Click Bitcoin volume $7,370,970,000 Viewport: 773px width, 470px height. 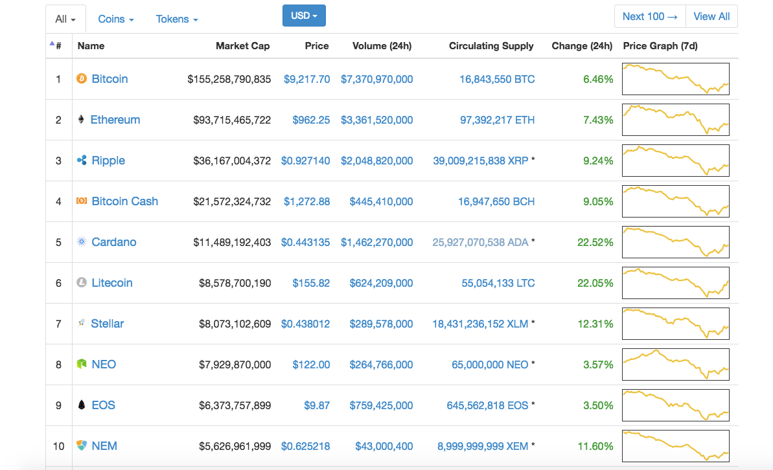click(x=376, y=80)
